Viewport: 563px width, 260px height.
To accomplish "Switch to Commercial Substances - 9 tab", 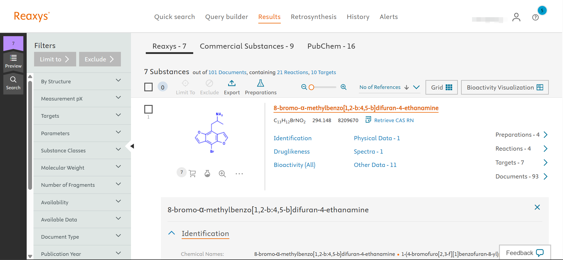I will point(247,46).
